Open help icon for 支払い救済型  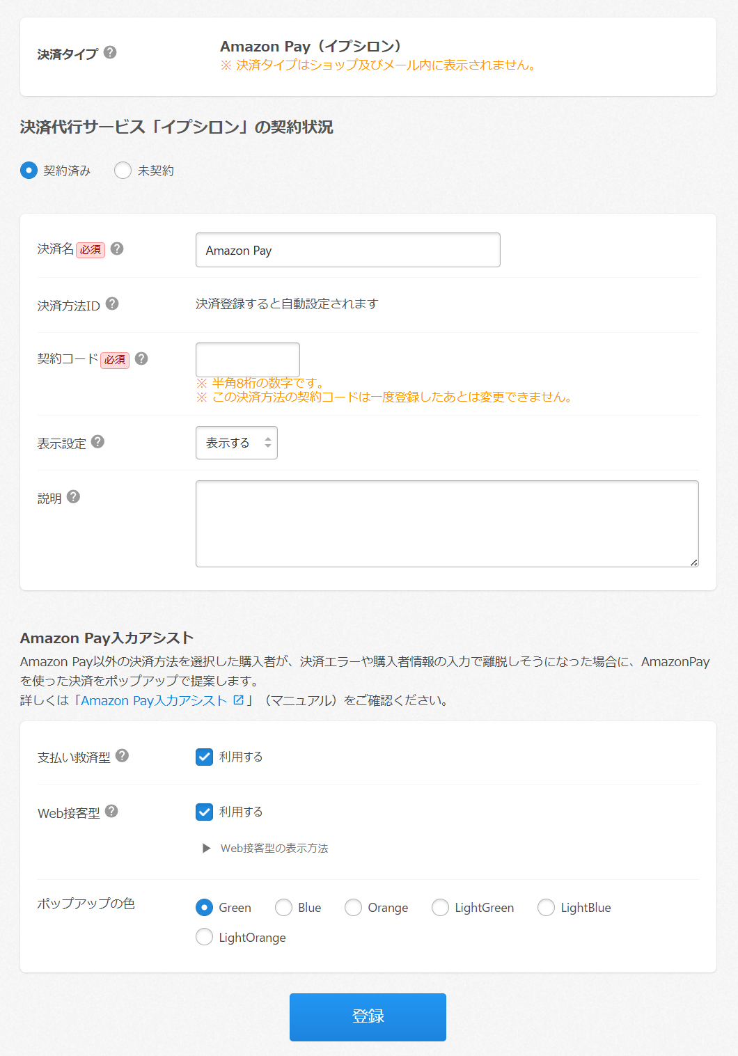coord(123,755)
